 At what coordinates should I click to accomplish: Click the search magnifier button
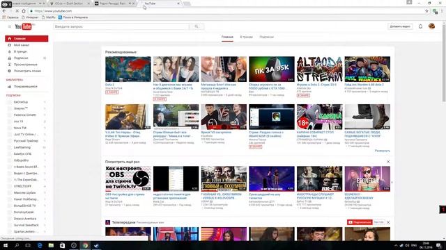[x=197, y=26]
